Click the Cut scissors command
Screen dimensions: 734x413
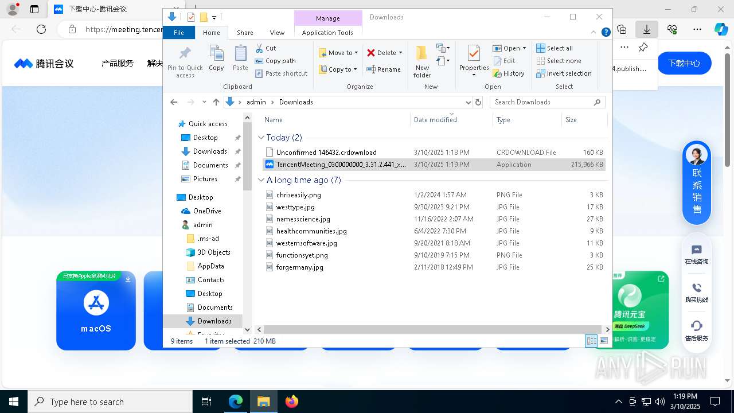click(266, 48)
